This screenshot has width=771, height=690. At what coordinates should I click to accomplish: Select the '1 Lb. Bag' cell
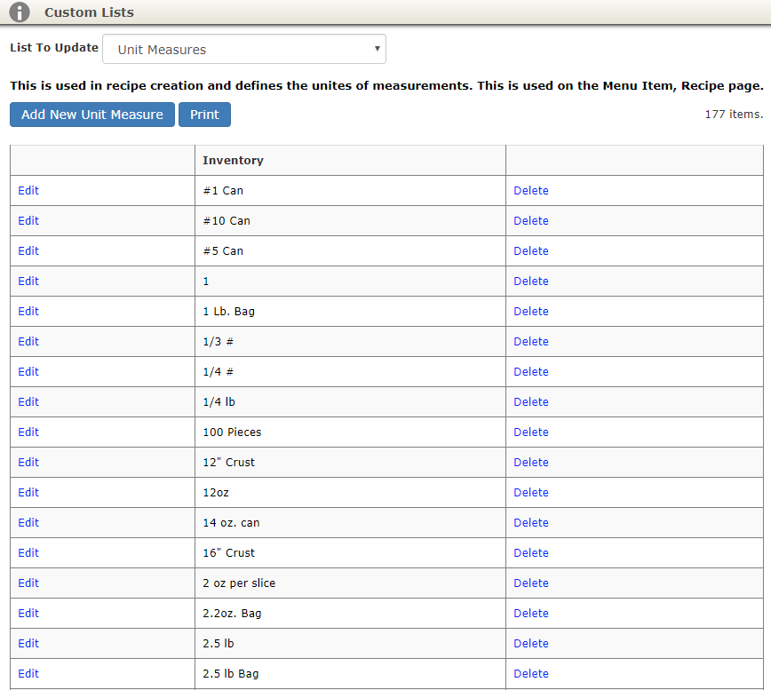tap(350, 312)
